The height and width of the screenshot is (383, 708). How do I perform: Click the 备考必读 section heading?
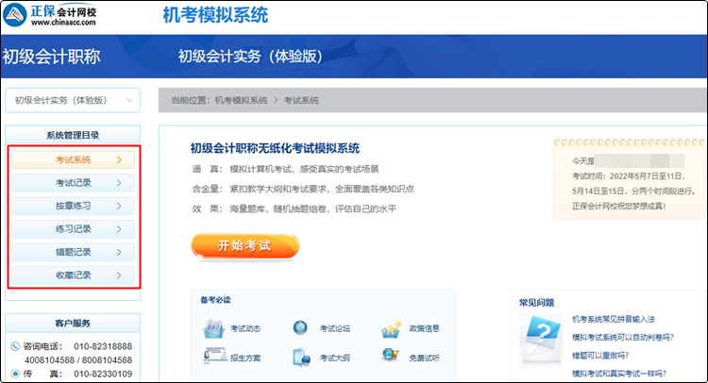tap(215, 300)
